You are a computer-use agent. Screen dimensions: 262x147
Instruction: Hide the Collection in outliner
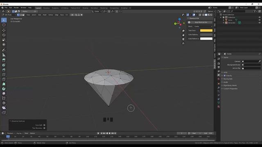(260, 17)
